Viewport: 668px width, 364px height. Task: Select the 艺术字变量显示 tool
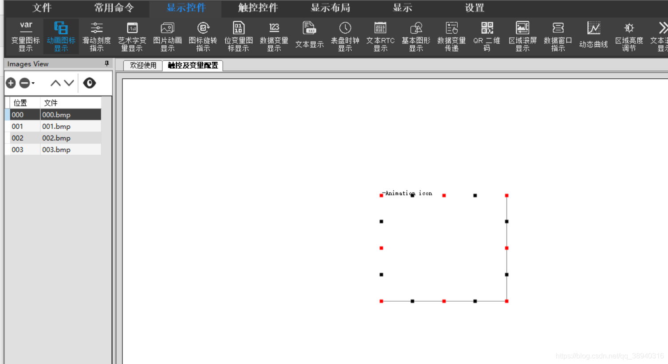(x=132, y=36)
